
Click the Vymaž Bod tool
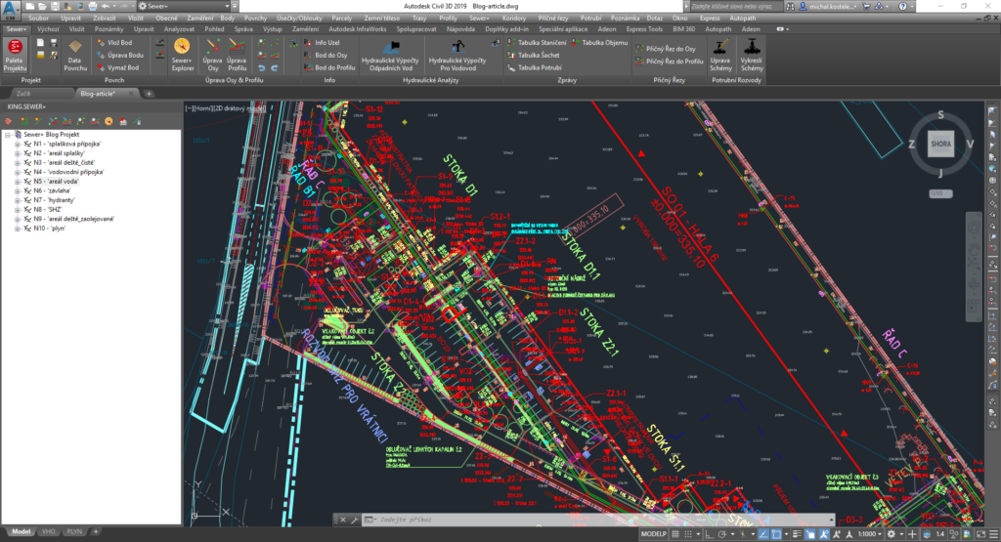[117, 67]
